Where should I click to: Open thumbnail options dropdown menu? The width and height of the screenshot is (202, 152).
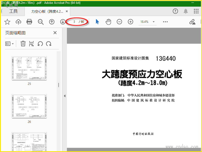click(x=9, y=44)
